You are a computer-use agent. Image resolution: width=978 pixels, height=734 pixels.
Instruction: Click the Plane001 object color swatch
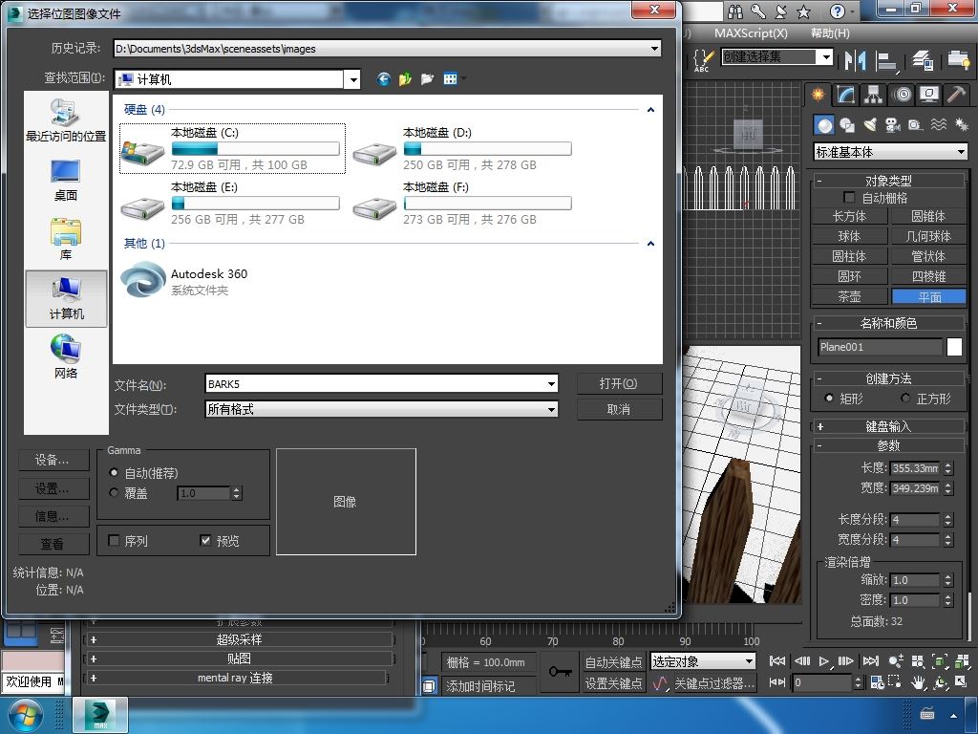(954, 347)
